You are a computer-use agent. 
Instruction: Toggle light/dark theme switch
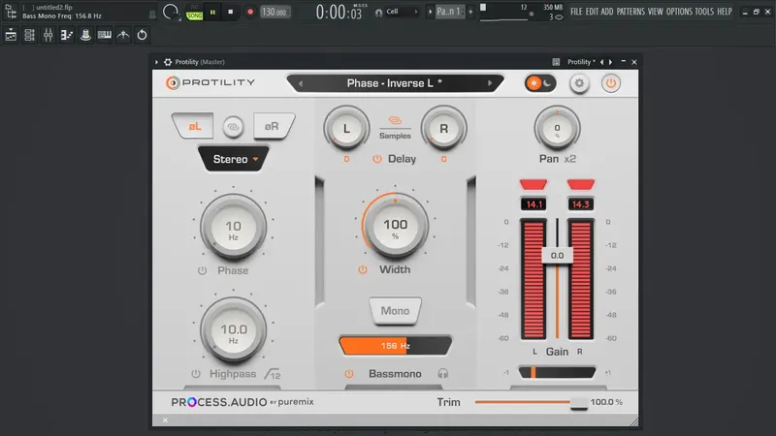540,83
